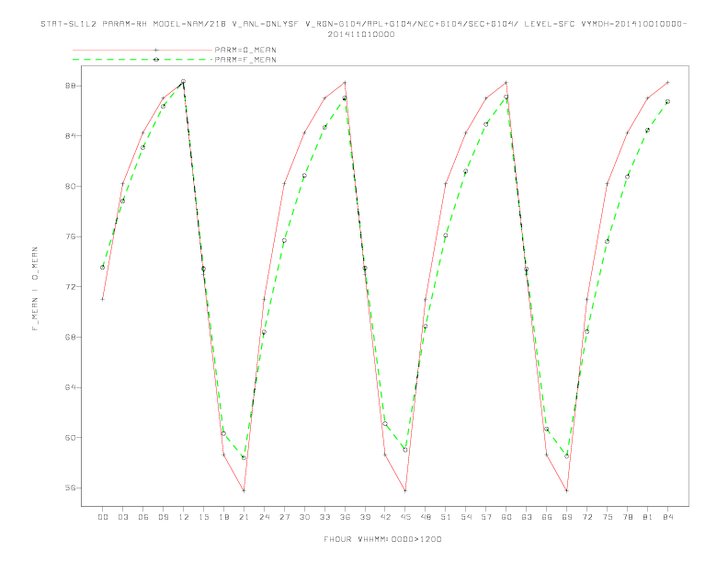
Task: Click the green F_MEAN circle point at hour 27
Action: (284, 241)
